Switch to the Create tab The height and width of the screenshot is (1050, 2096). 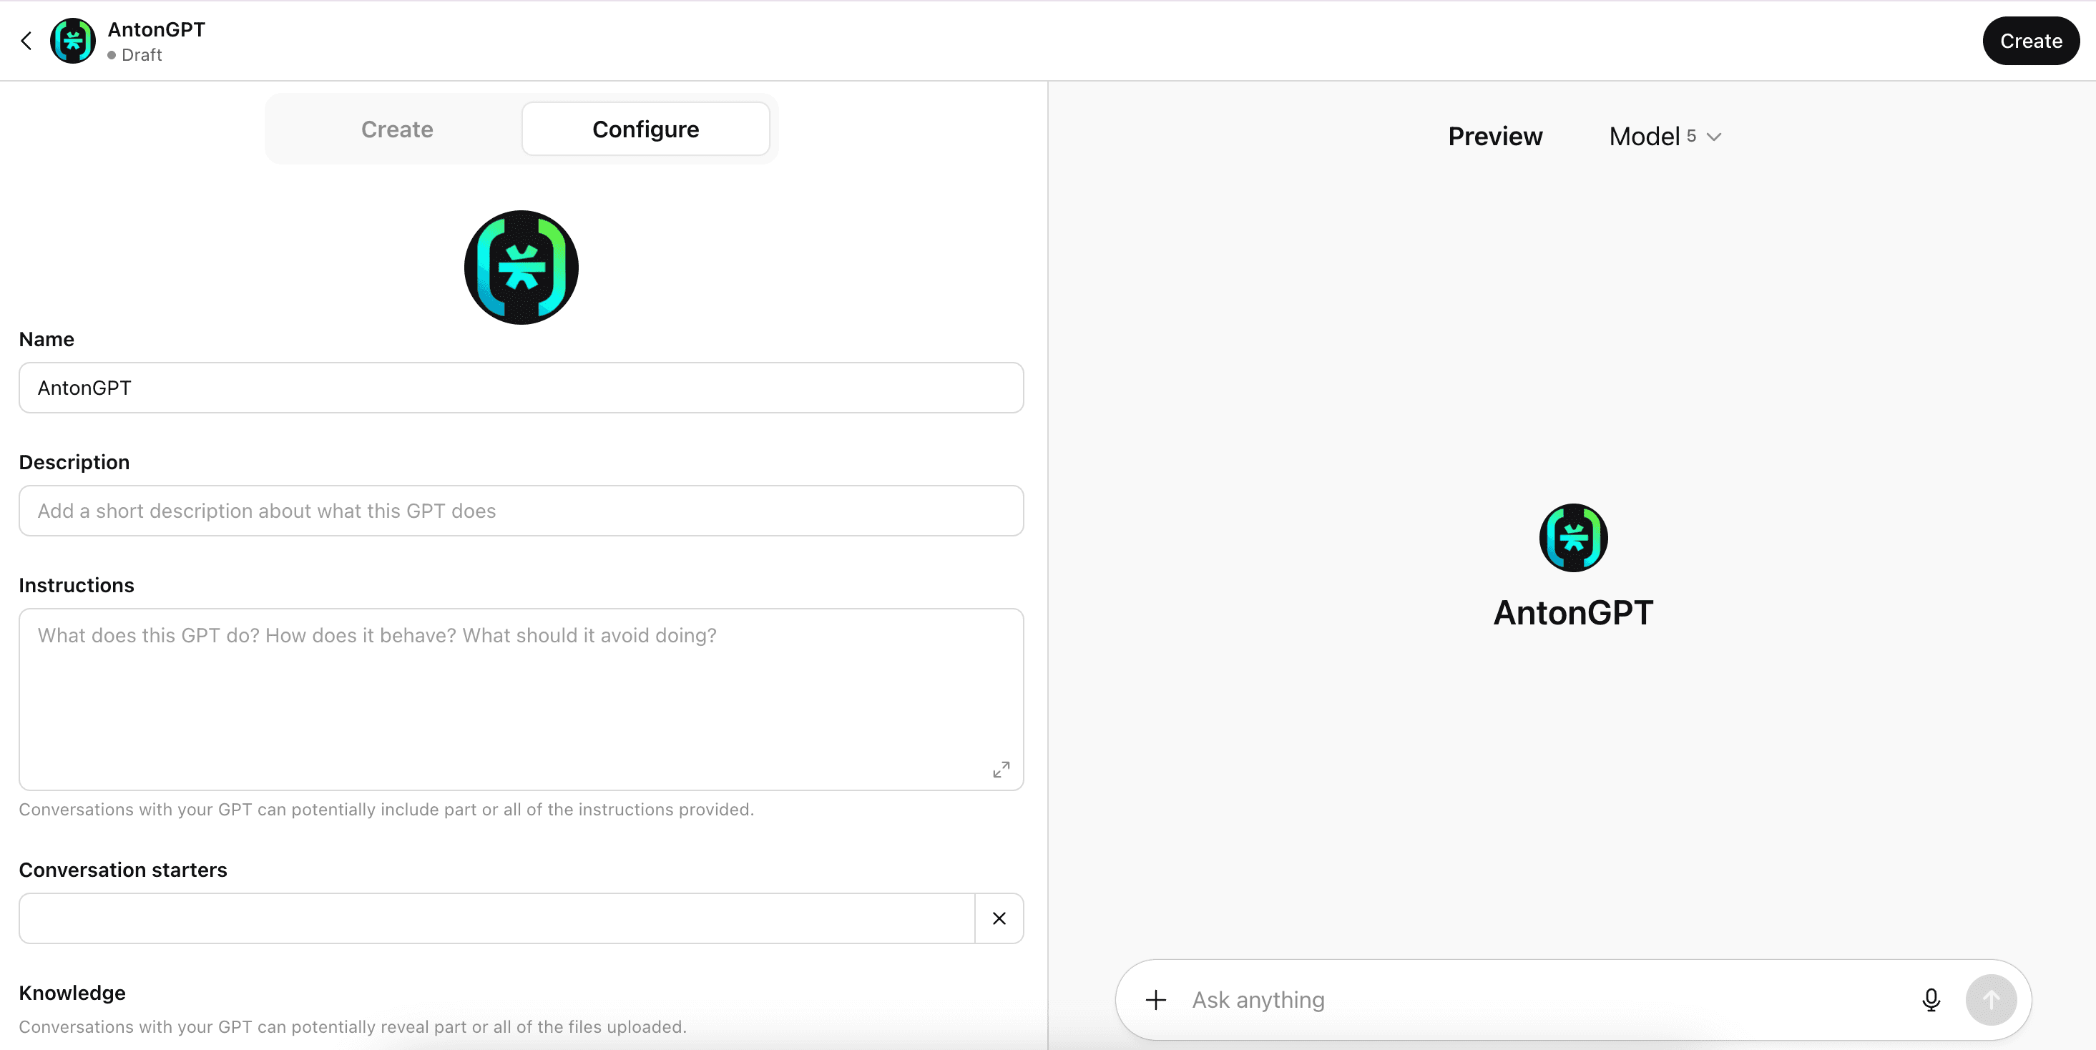(x=396, y=129)
